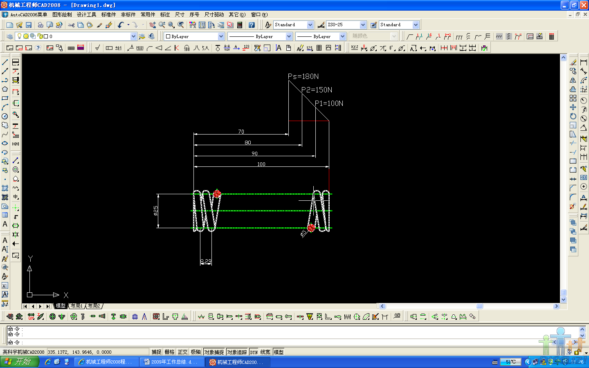Open the dimension style manager icon beside ISO-25
This screenshot has width=589, height=368.
(x=321, y=25)
